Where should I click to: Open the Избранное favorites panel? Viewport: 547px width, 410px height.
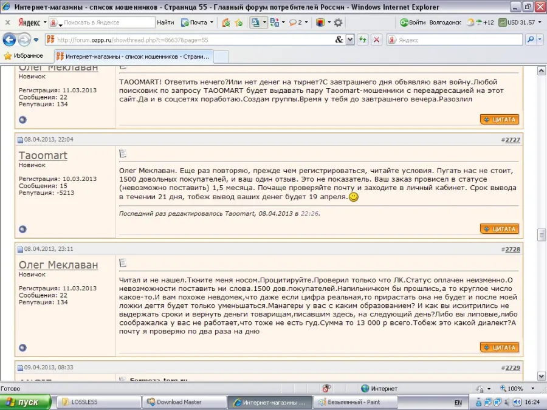(x=23, y=56)
